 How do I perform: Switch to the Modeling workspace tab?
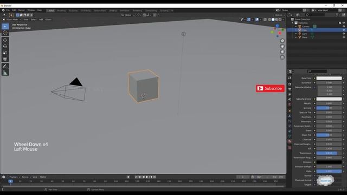tap(61, 11)
